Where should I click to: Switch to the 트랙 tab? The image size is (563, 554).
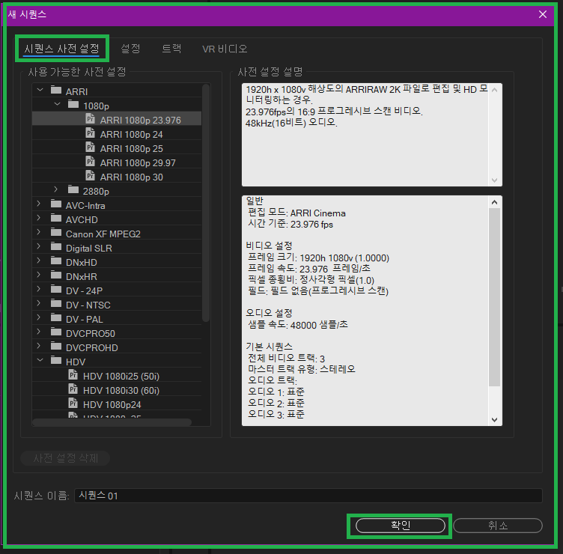coord(171,49)
